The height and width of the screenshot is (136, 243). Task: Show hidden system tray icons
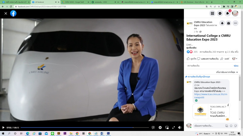point(213,133)
